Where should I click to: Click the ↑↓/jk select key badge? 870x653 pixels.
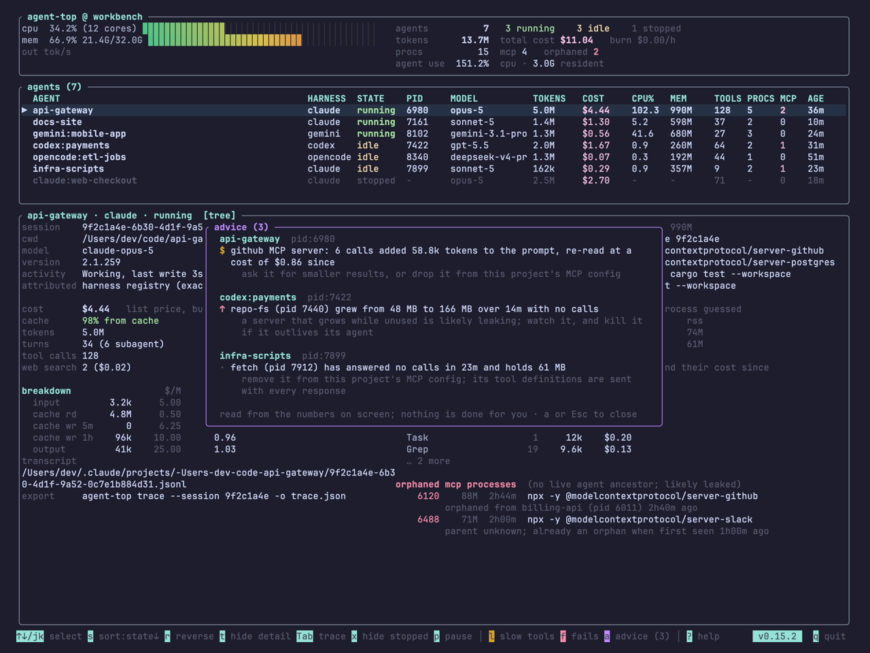pyautogui.click(x=30, y=637)
